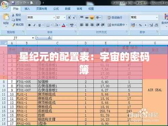Toggle middle vertical alignment
The height and width of the screenshot is (126, 168).
pos(87,17)
